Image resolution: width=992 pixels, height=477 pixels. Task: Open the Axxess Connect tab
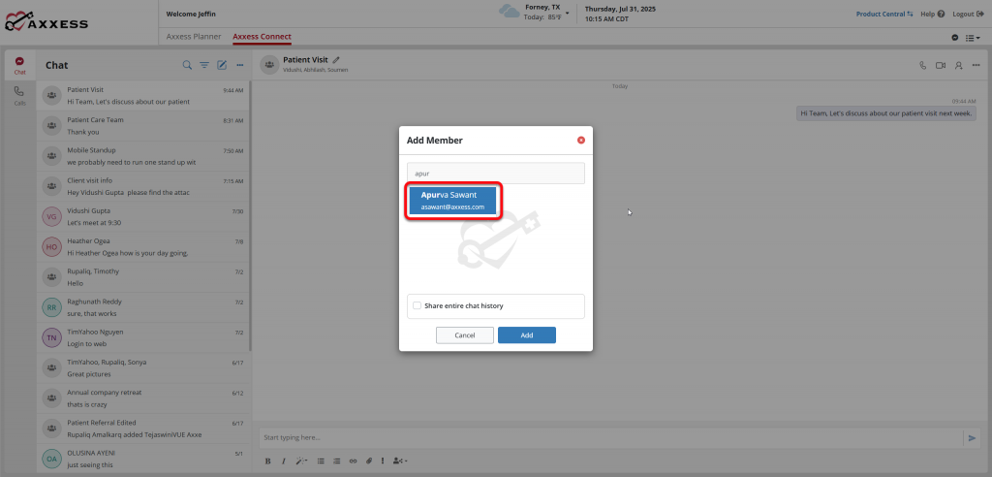[x=262, y=37]
